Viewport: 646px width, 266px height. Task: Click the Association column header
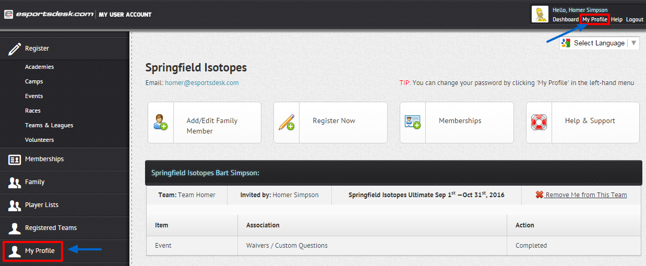click(263, 225)
